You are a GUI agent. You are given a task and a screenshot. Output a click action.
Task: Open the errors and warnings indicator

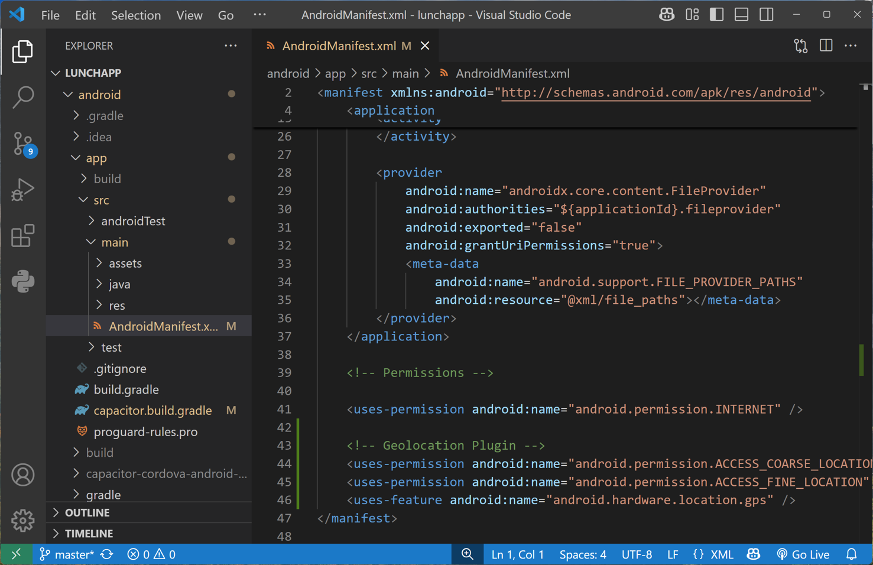[151, 554]
